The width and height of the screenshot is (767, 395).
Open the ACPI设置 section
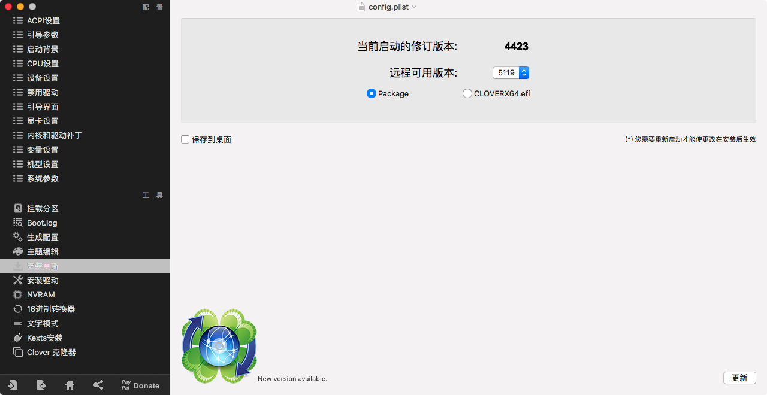84,20
